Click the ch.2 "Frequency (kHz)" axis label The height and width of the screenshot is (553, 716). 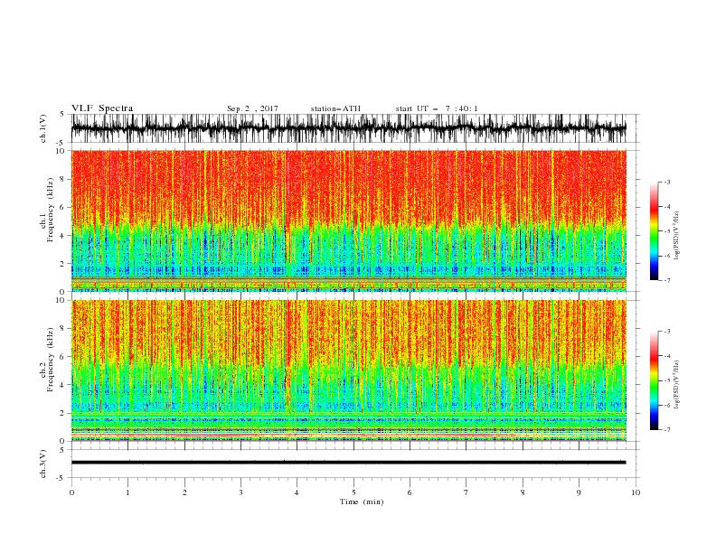tap(51, 360)
